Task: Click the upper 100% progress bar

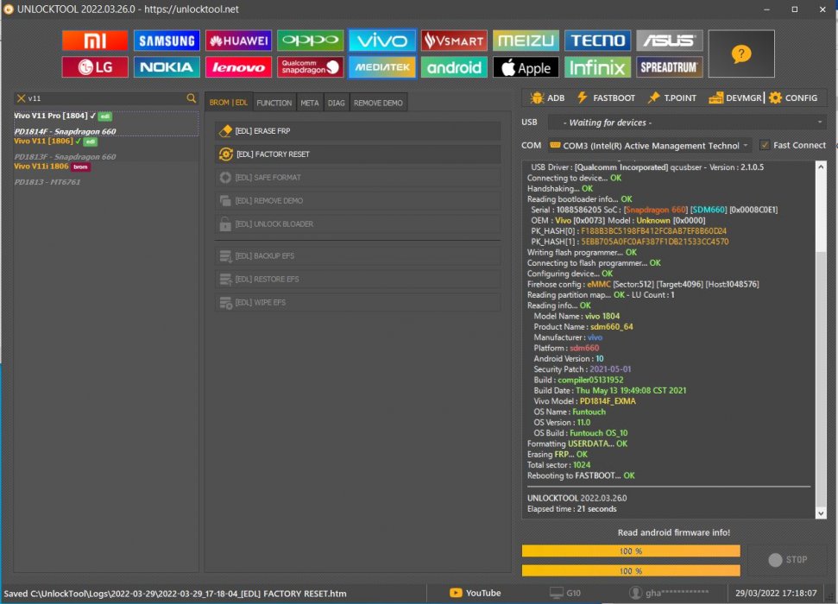Action: click(x=631, y=551)
